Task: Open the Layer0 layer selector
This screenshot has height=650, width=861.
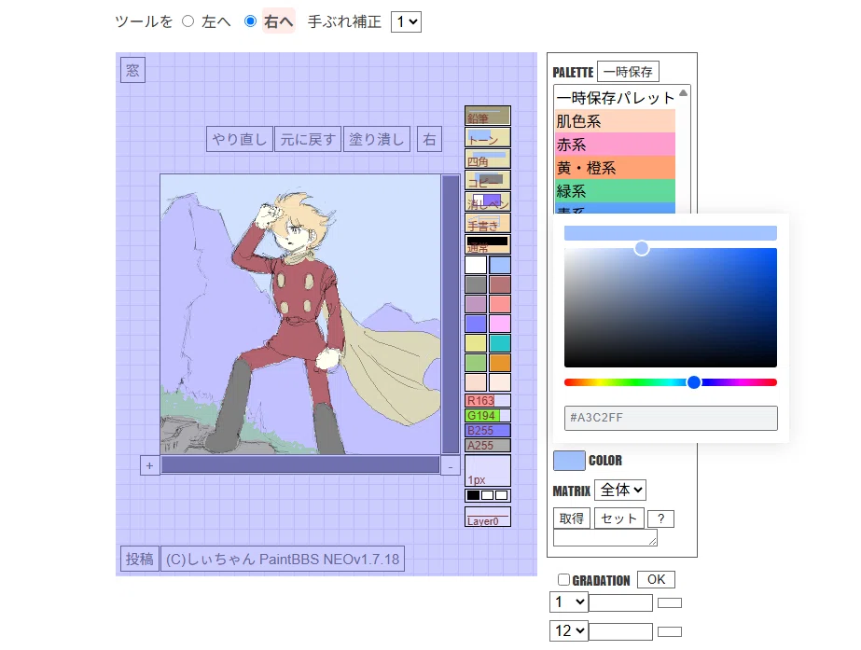Action: pos(488,517)
